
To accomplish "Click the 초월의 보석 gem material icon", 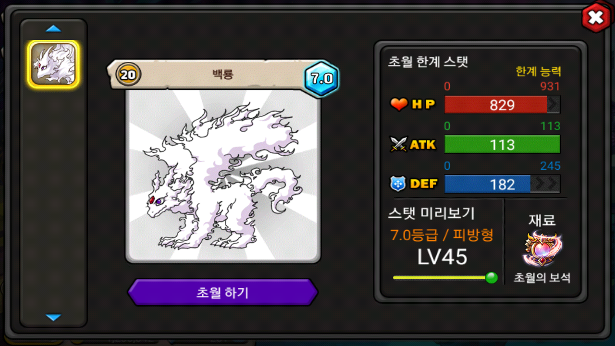I will pos(542,249).
